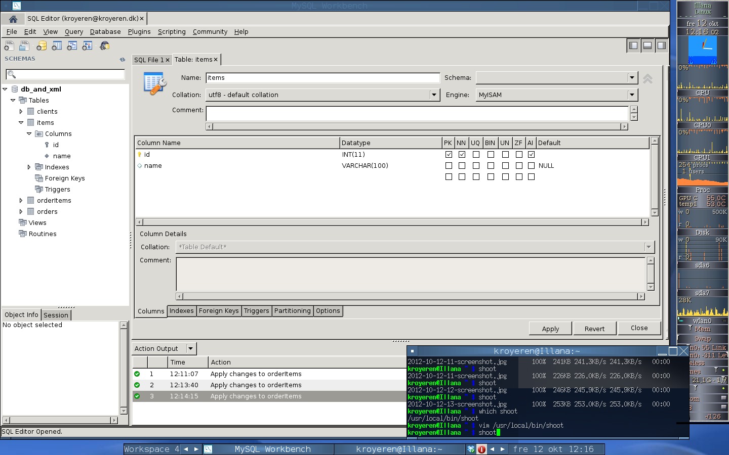Image resolution: width=729 pixels, height=455 pixels.
Task: Enable the PK checkbox for name column
Action: (449, 166)
